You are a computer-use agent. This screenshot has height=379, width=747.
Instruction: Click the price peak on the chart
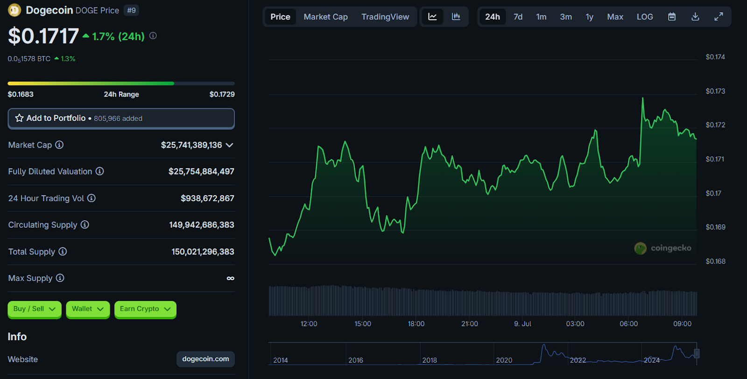[x=642, y=98]
